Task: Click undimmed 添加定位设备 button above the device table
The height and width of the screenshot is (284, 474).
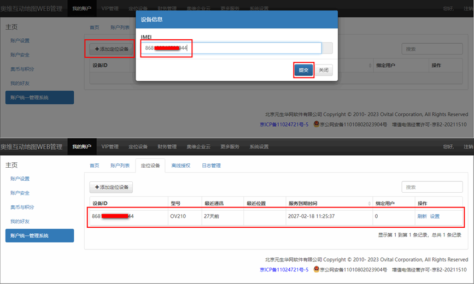Action: pos(111,187)
